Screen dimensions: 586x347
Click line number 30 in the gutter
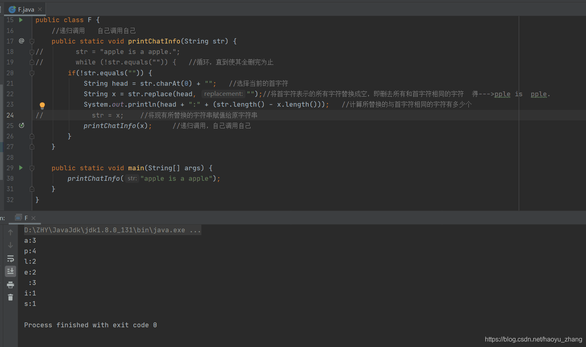(10, 178)
